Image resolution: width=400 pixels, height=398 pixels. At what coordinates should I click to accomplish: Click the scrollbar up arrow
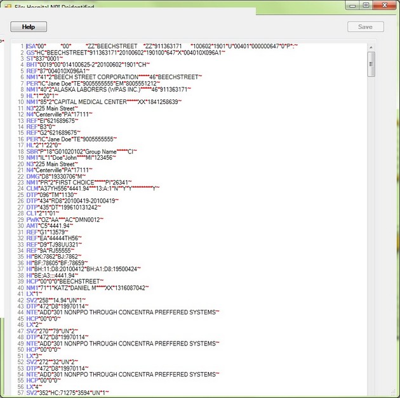click(371, 48)
